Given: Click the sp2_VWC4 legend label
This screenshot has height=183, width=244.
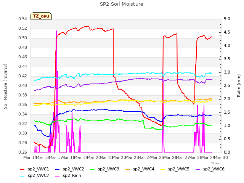Looking at the screenshot, I should coord(143,169).
